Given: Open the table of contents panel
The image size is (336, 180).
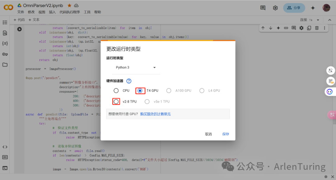Looking at the screenshot, I should coord(5,22).
